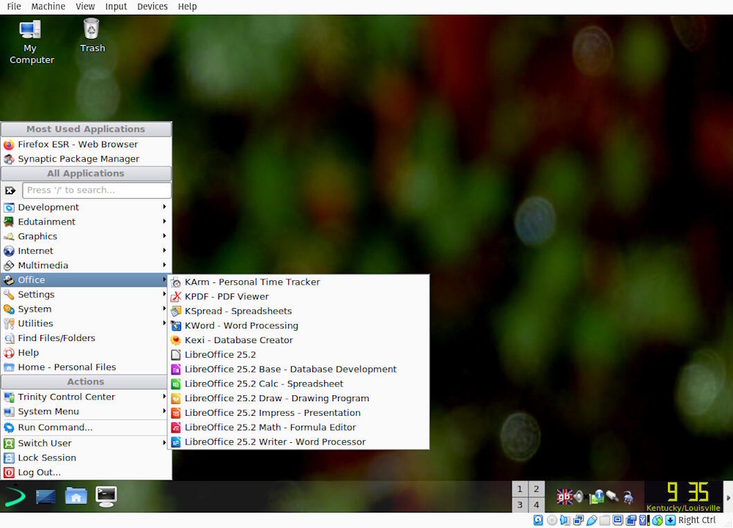This screenshot has width=733, height=528.
Task: Open the VirtualBox Input menu
Action: (x=116, y=7)
